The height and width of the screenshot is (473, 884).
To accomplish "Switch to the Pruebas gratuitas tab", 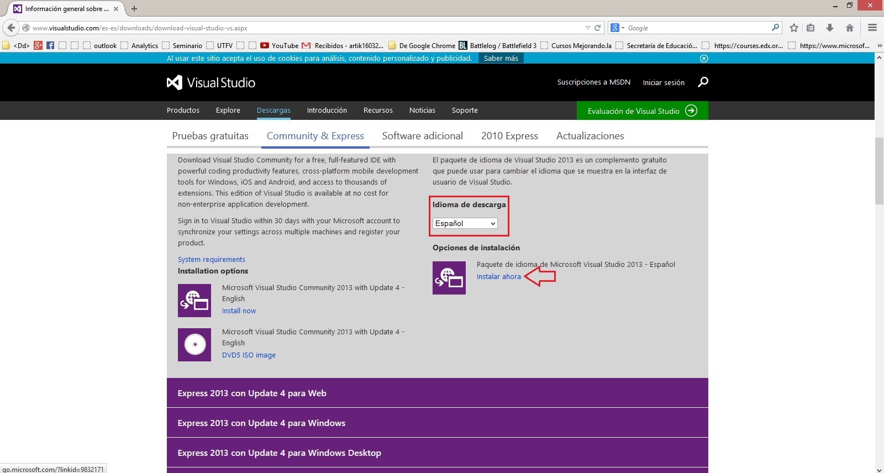I will (x=211, y=136).
